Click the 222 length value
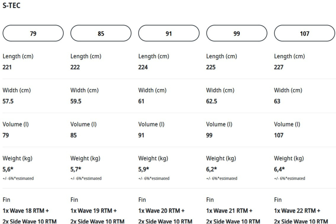This screenshot has height=224, width=336. pos(75,67)
